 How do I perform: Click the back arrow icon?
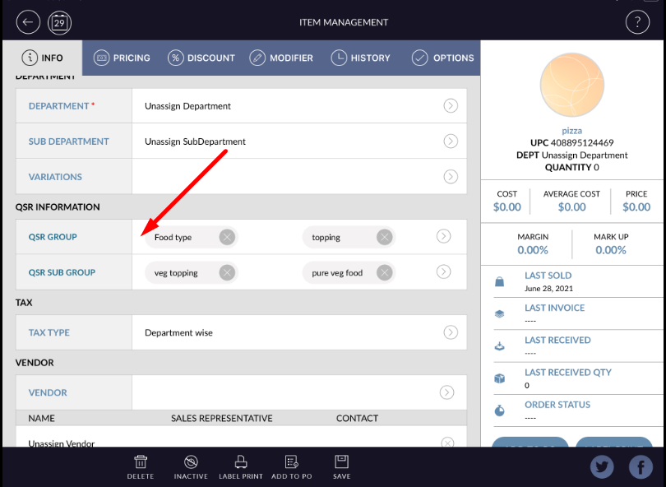tap(28, 22)
